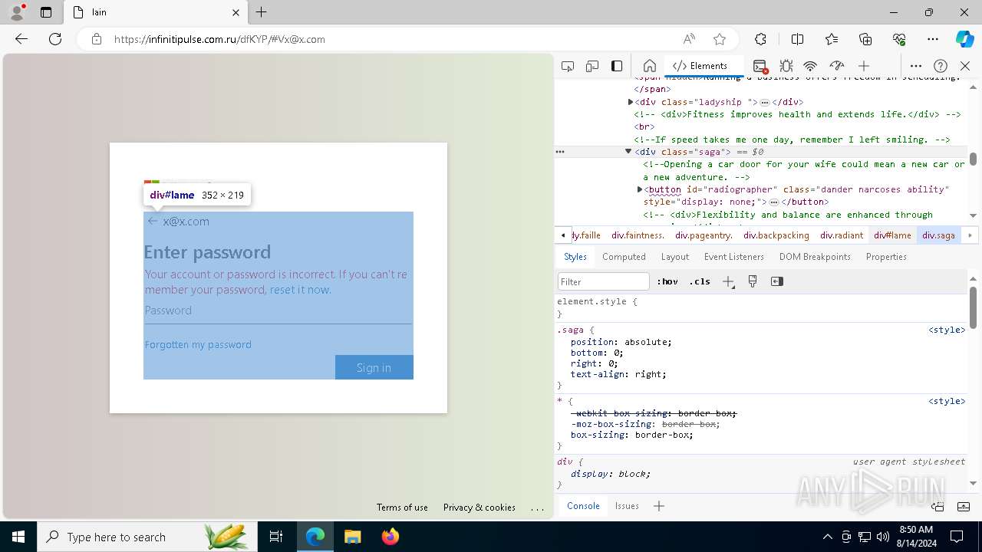Add a new style rule with plus
Screen dimensions: 982x552
coord(728,281)
